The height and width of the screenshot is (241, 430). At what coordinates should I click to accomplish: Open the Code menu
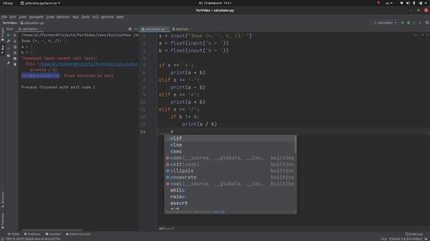[50, 17]
